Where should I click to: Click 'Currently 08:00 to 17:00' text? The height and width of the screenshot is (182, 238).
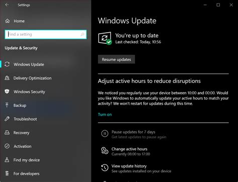point(131,154)
